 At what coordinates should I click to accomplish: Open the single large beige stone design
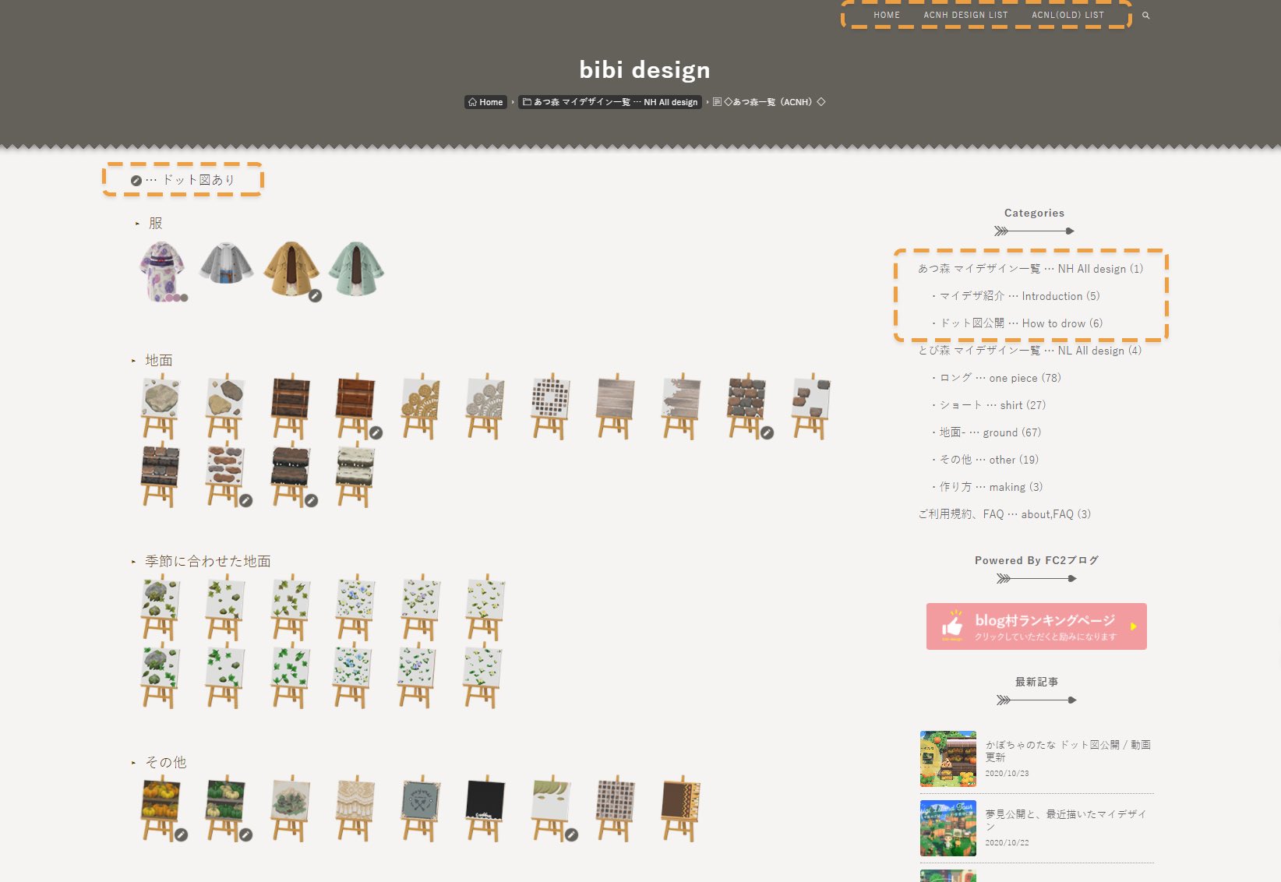click(x=161, y=406)
